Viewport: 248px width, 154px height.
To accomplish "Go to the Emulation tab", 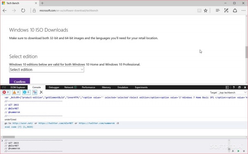I will pyautogui.click(x=123, y=87).
